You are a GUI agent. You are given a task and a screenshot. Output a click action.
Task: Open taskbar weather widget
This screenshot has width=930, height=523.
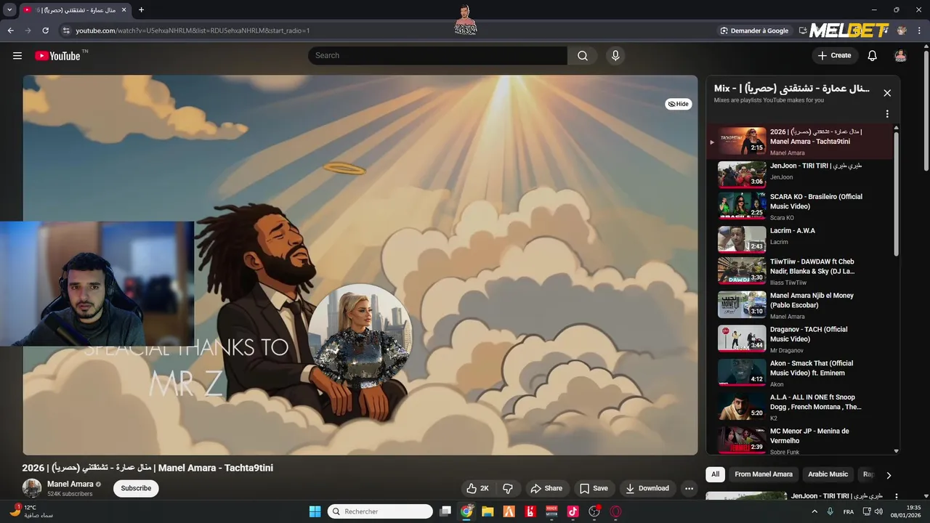tap(32, 511)
